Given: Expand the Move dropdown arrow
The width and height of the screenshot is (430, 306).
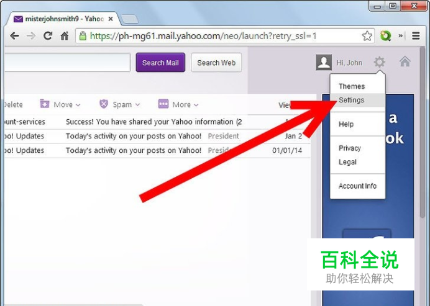Looking at the screenshot, I should point(78,105).
